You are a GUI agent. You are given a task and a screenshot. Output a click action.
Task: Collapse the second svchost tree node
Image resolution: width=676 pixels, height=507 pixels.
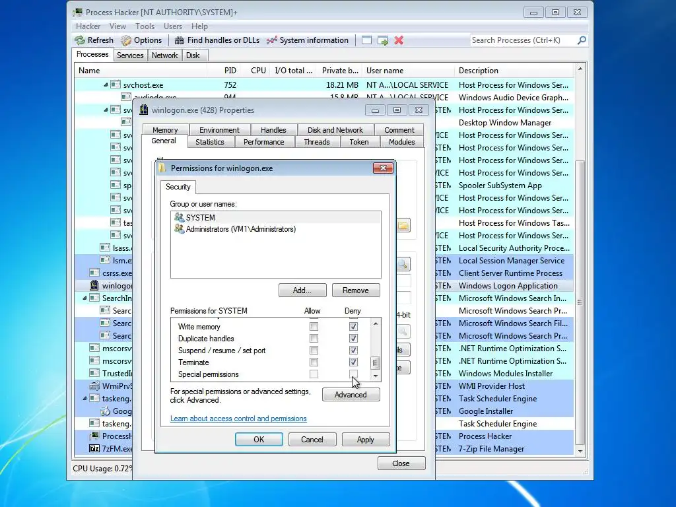pos(106,110)
